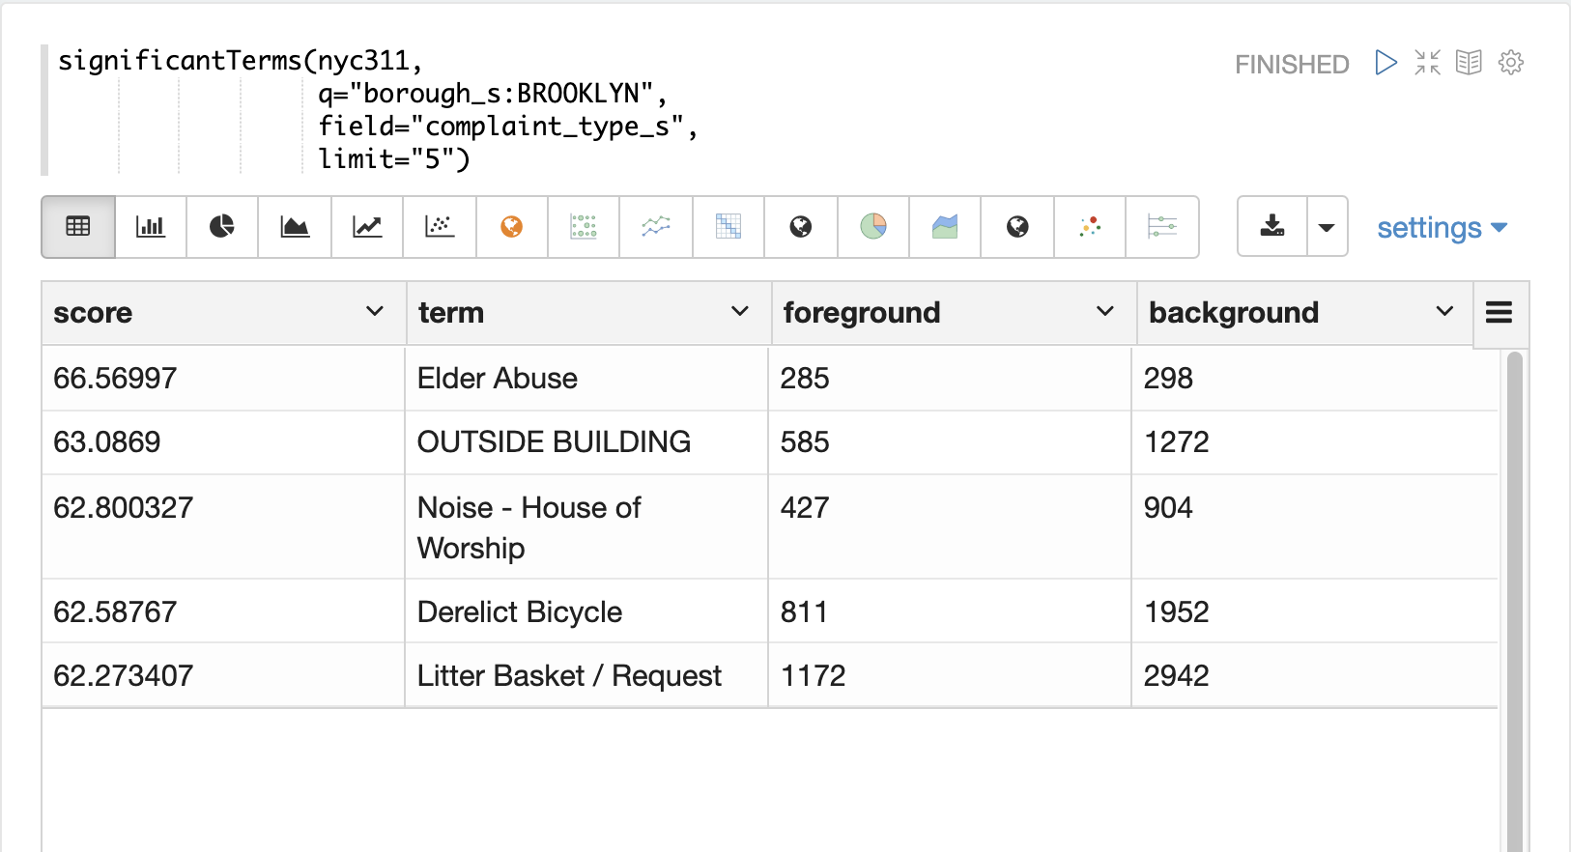Open paragraph options via the gear icon

tap(1510, 63)
